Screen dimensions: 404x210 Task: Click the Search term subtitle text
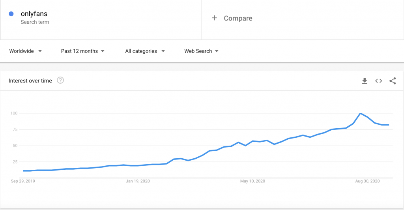[x=35, y=22]
